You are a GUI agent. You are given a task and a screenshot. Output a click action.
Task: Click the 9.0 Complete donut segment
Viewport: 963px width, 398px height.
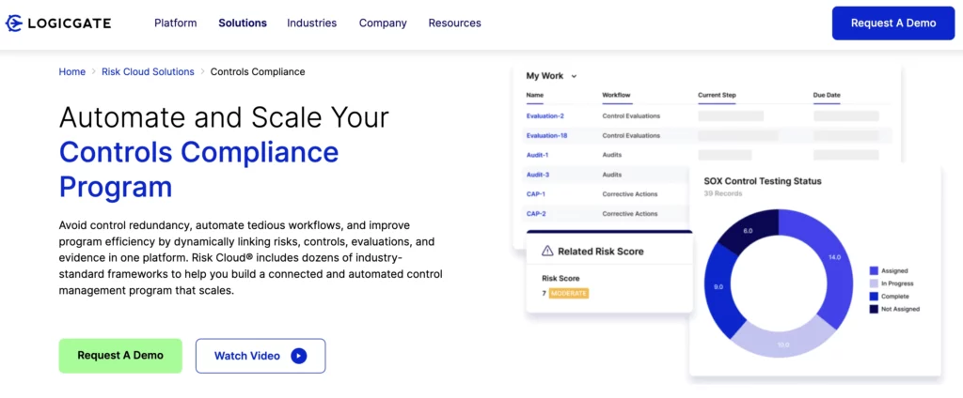(x=717, y=285)
